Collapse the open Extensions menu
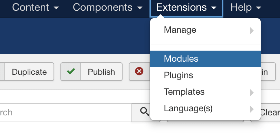280x135 pixels. [x=186, y=8]
